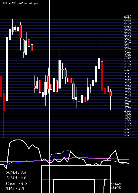Click the '12MA : 4.6' label
Viewport: 138px width, 193px height.
[x=16, y=178]
